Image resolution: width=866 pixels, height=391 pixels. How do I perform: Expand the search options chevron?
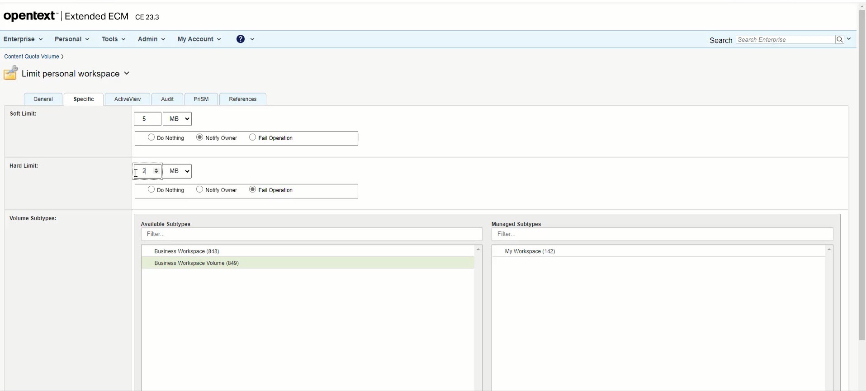click(849, 39)
